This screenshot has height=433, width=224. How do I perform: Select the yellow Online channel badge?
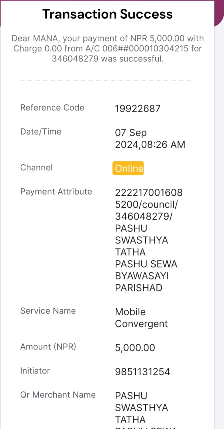(x=128, y=168)
